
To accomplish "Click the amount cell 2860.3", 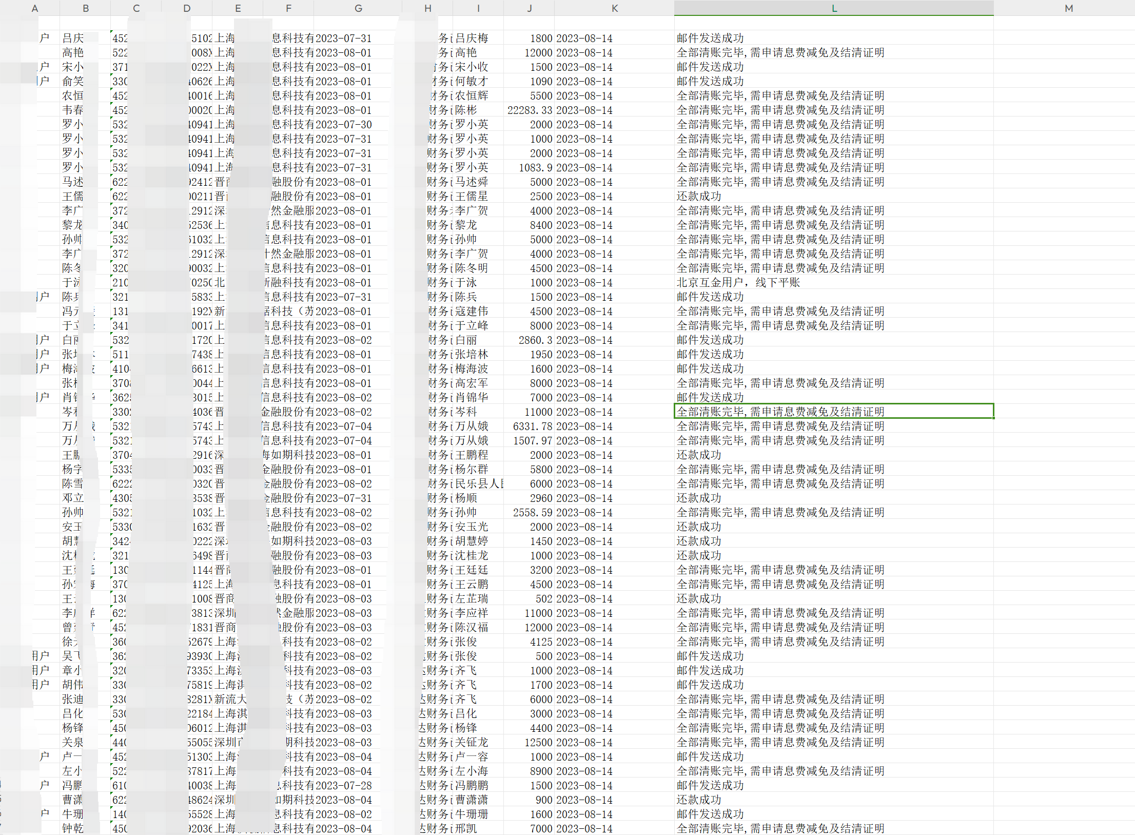I will coord(529,340).
